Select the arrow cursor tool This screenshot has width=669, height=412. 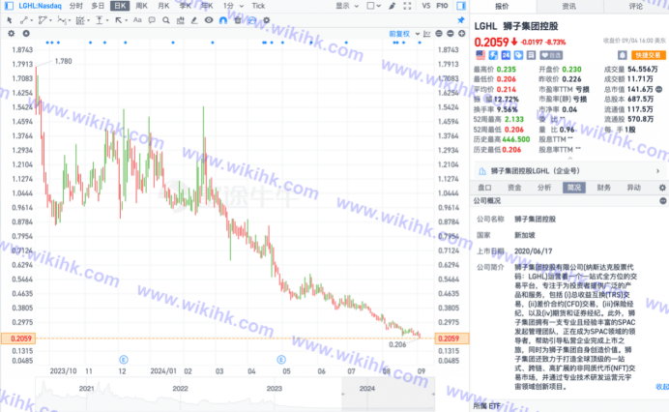[10, 20]
